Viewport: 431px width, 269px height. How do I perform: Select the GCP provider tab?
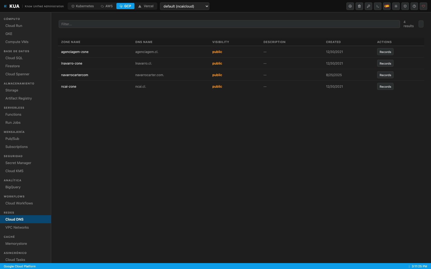[x=125, y=6]
